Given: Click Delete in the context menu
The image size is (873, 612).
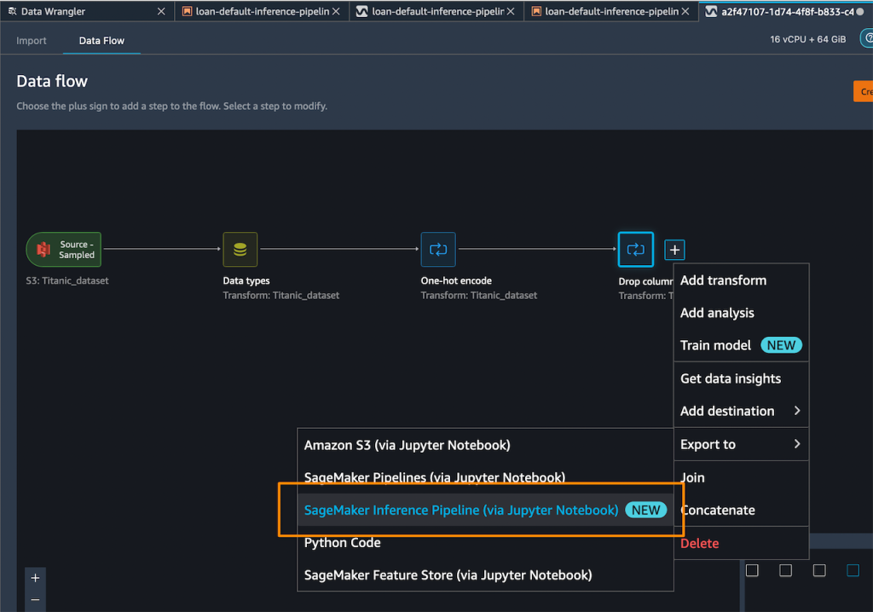Looking at the screenshot, I should (741, 544).
